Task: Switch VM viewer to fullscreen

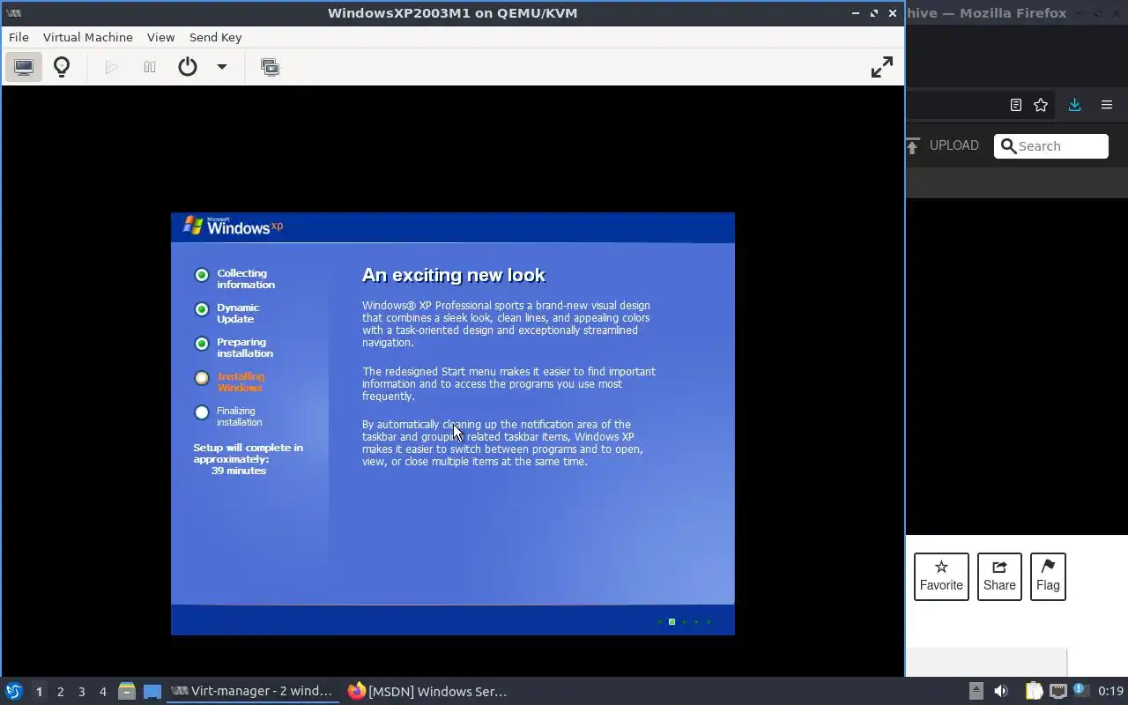Action: (x=882, y=67)
